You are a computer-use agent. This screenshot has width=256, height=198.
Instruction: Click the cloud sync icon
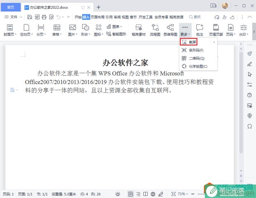[x=217, y=17]
